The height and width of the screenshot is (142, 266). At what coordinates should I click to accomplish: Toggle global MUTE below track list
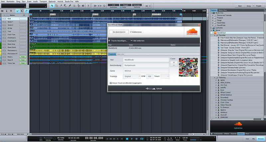(x=3, y=134)
